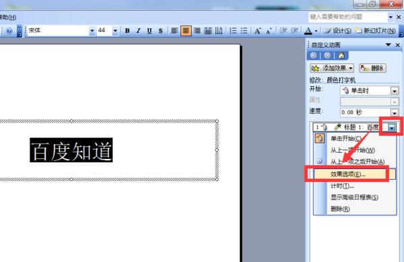This screenshot has height=262, width=404.
Task: Go forward in task pane
Action: [327, 55]
